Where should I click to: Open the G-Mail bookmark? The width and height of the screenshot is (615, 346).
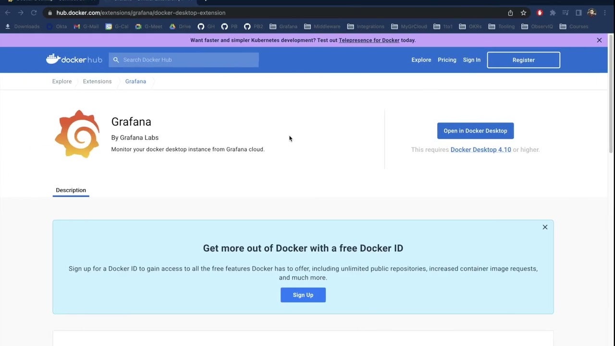[86, 26]
